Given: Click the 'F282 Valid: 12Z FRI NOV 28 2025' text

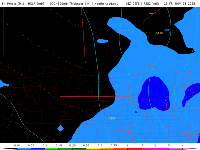Looking at the screenshot, I should (x=169, y=3).
